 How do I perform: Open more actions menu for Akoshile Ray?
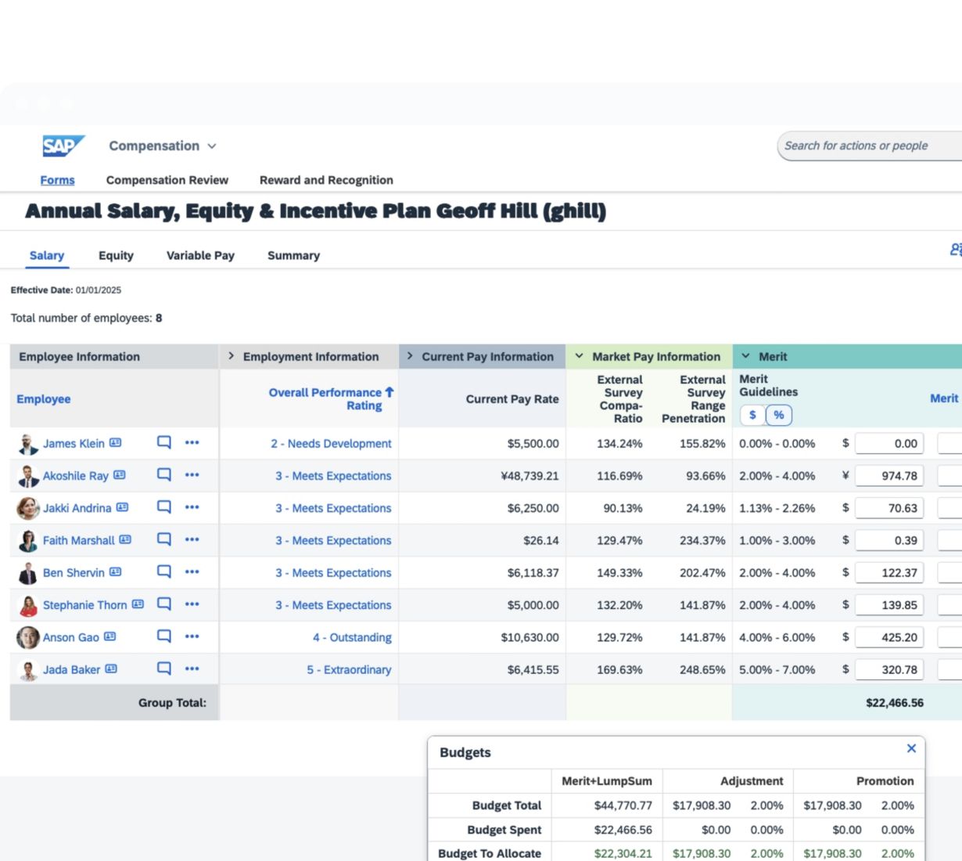pos(192,475)
